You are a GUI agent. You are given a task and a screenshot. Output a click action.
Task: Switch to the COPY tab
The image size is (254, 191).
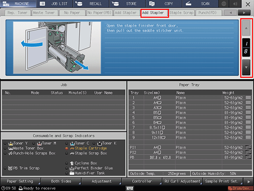coord(164,3)
